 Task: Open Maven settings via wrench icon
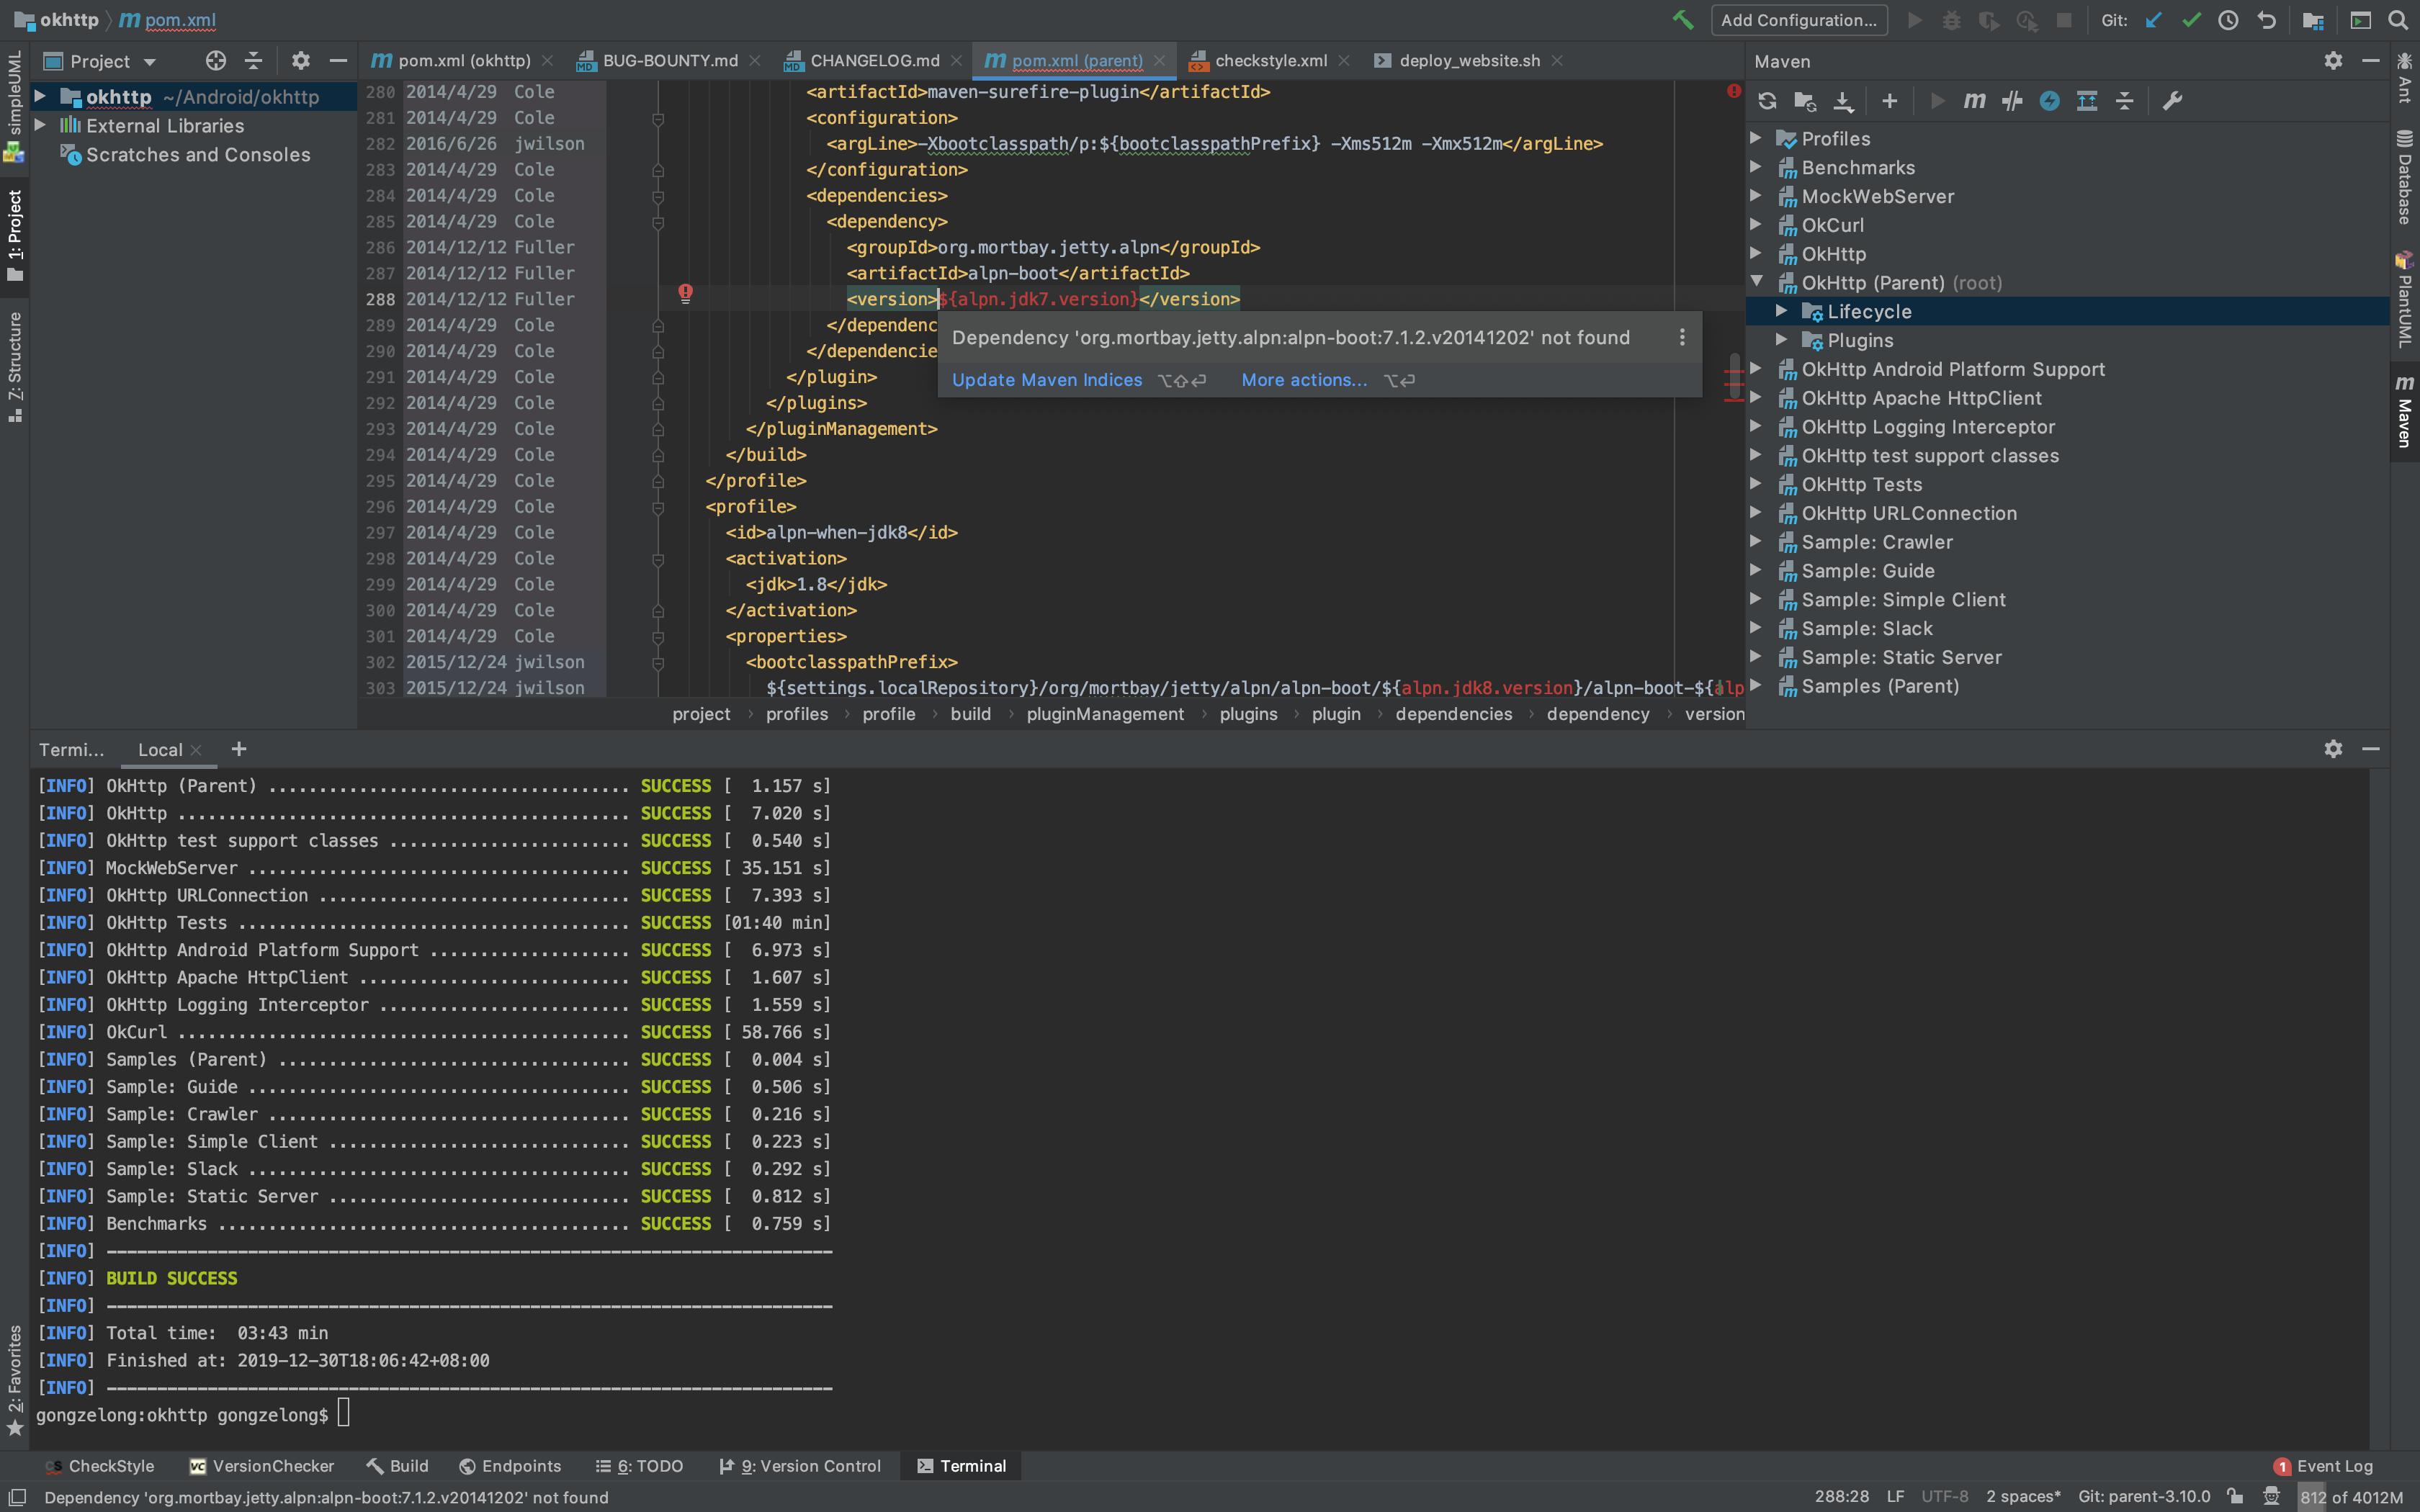point(2172,100)
